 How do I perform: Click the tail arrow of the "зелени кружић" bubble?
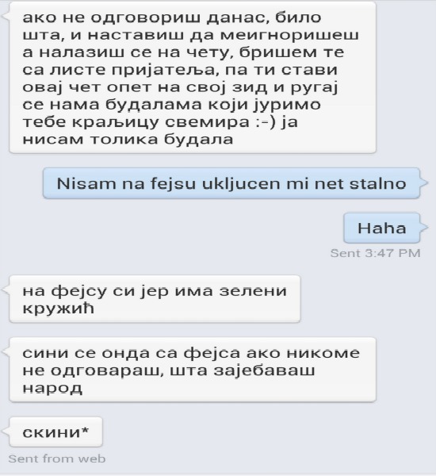point(6,290)
